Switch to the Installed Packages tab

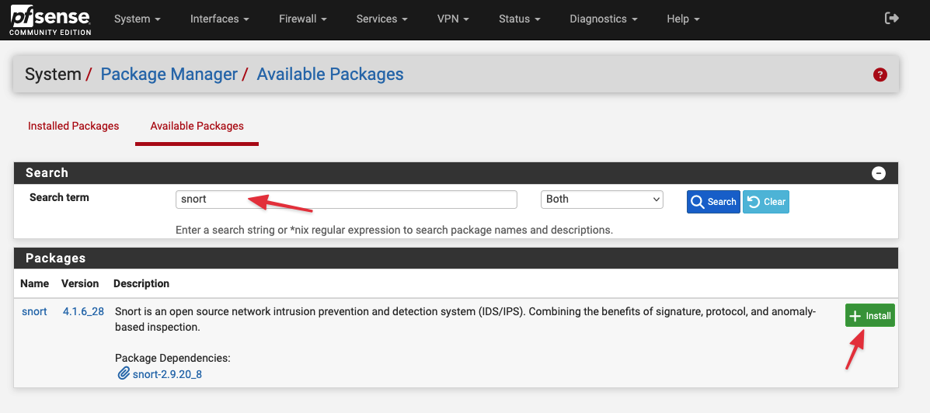tap(74, 126)
